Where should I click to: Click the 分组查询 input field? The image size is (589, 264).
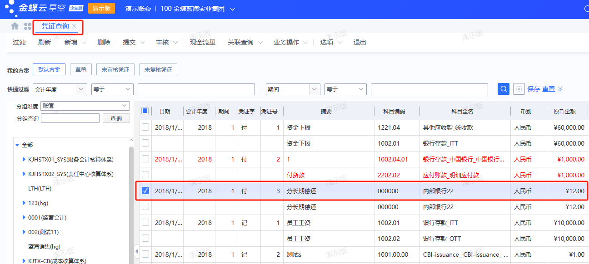tap(70, 118)
